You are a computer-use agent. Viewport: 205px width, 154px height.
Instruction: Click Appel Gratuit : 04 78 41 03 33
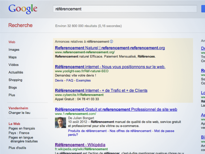(x=77, y=99)
